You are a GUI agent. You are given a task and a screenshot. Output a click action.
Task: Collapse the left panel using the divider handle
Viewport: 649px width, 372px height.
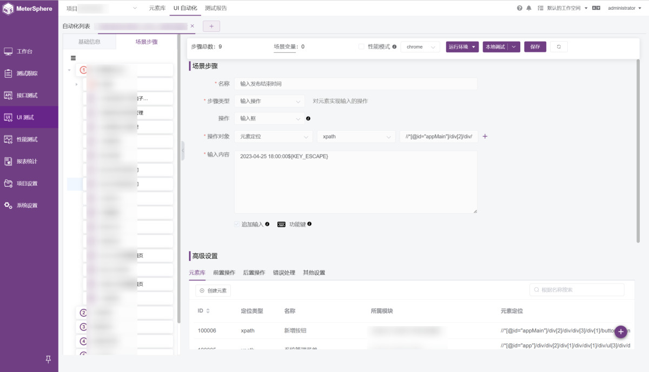tap(183, 151)
